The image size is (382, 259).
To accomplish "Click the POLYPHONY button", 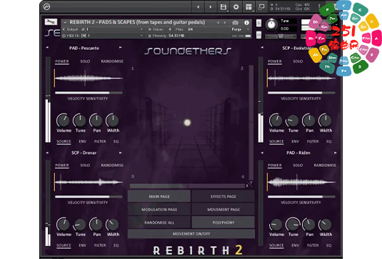I will click(x=223, y=223).
